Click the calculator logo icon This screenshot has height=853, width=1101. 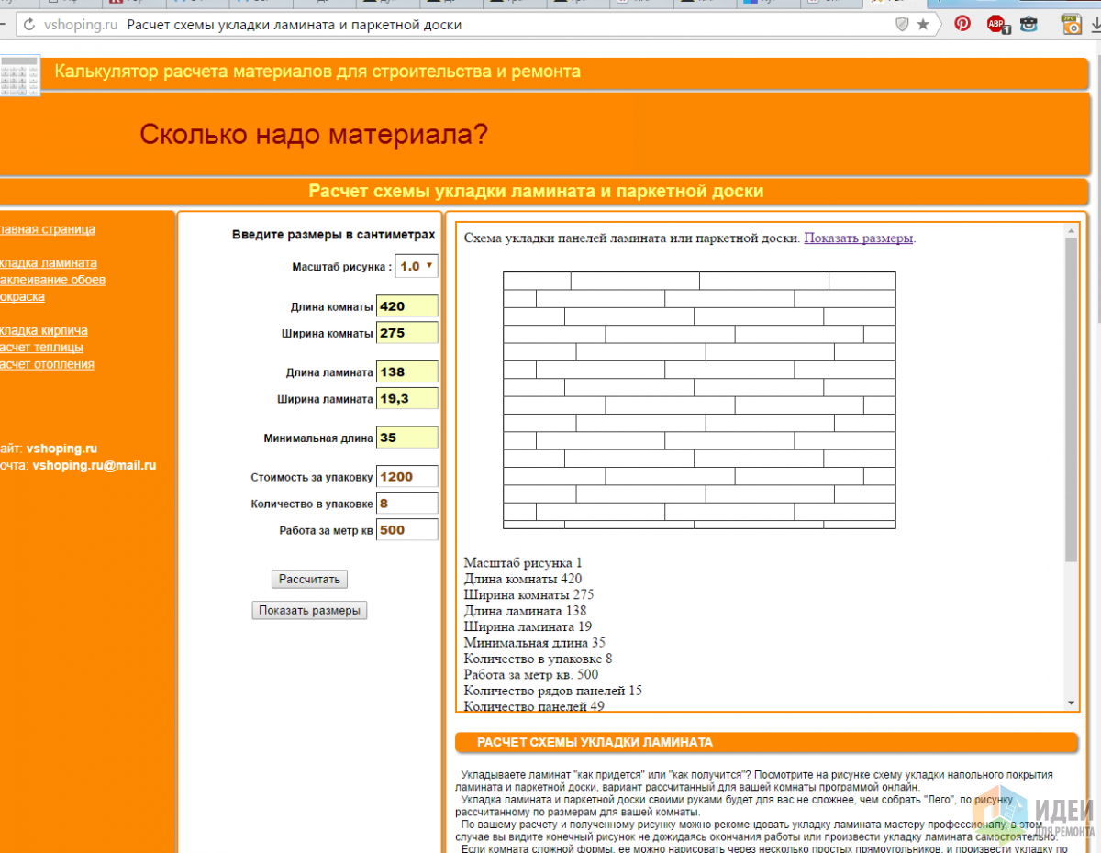coord(20,76)
